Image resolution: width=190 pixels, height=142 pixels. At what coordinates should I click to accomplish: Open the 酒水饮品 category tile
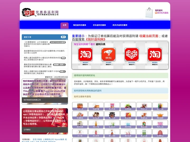[x=160, y=106]
